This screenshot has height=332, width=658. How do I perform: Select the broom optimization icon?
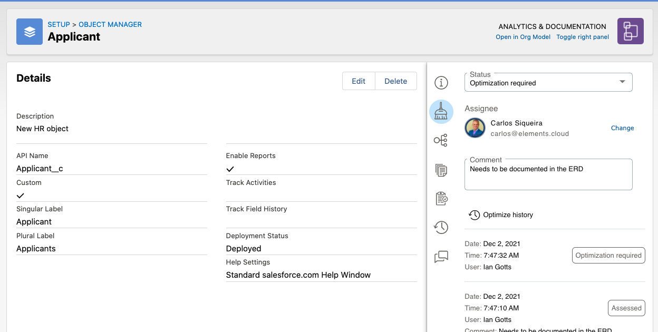pos(441,112)
